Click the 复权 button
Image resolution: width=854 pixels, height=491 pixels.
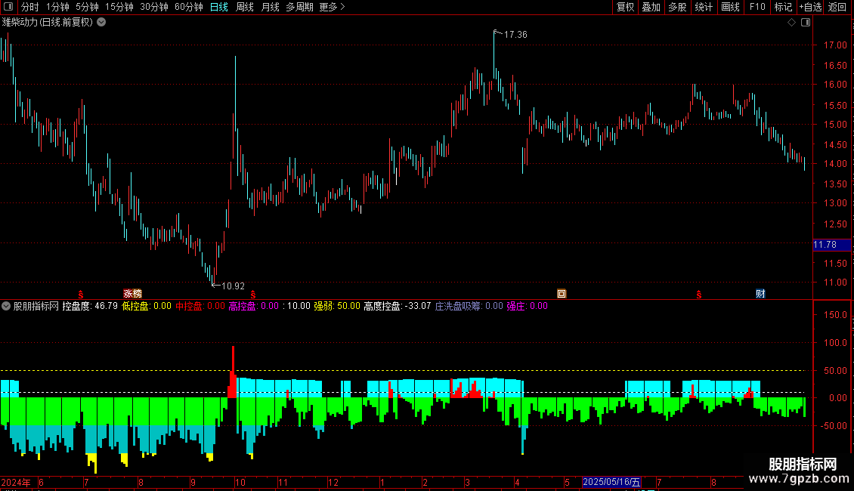[625, 7]
